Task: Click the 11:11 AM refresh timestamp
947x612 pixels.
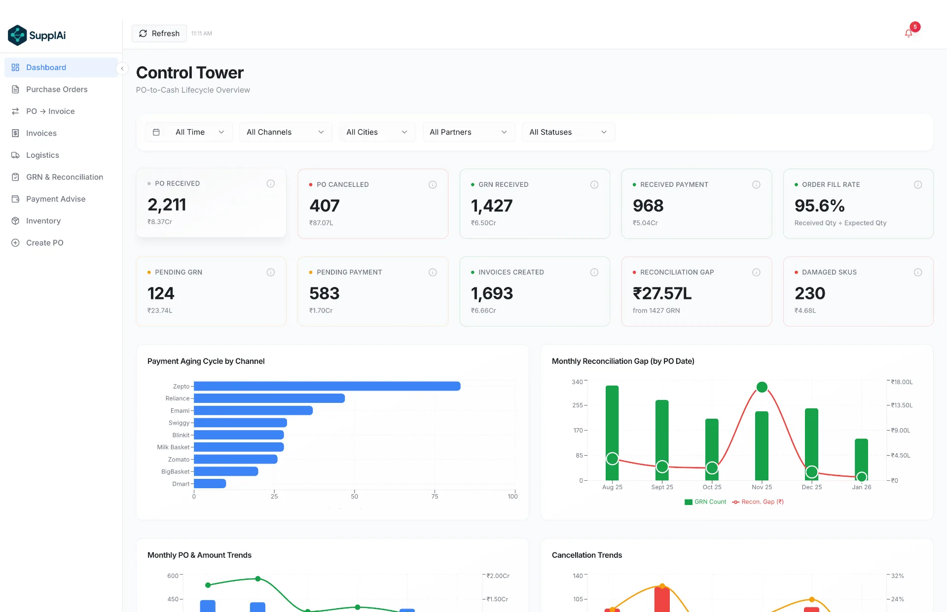Action: (x=202, y=34)
